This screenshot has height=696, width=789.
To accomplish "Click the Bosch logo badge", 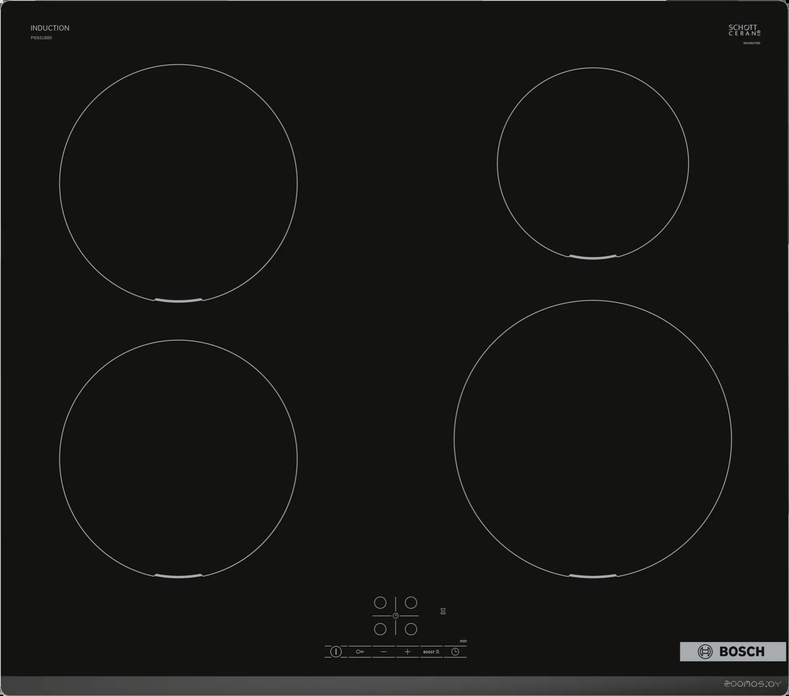I will (733, 651).
